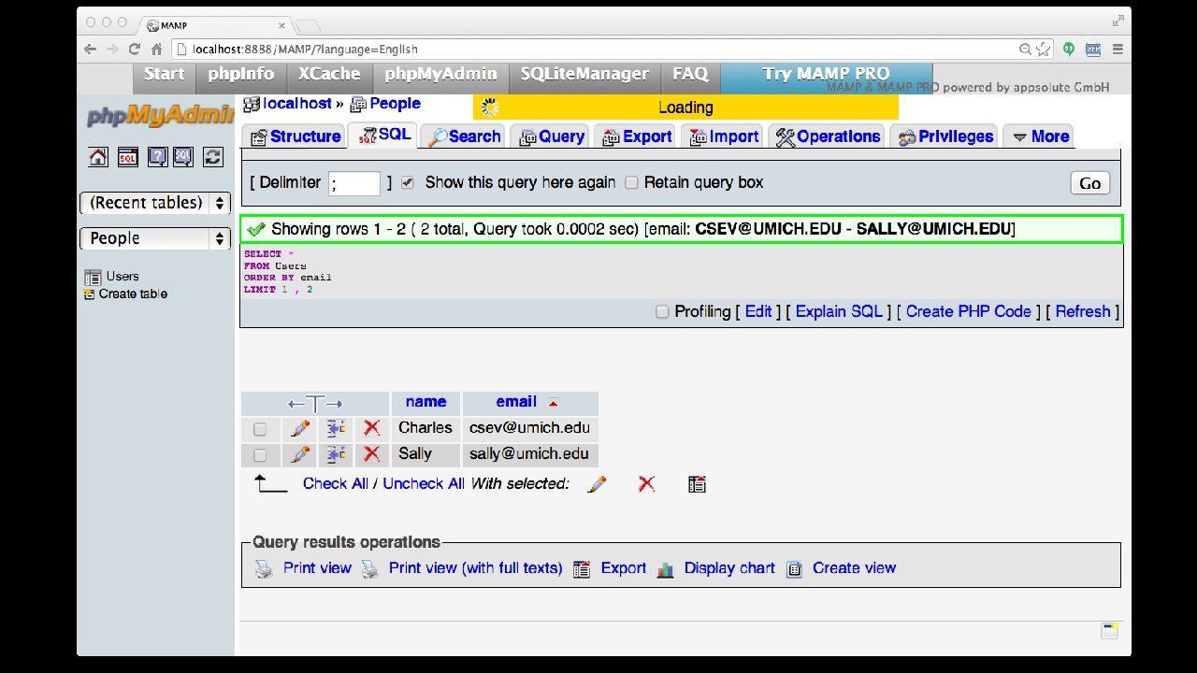Bookmark page with star icon
This screenshot has height=673, width=1197.
coord(1044,49)
